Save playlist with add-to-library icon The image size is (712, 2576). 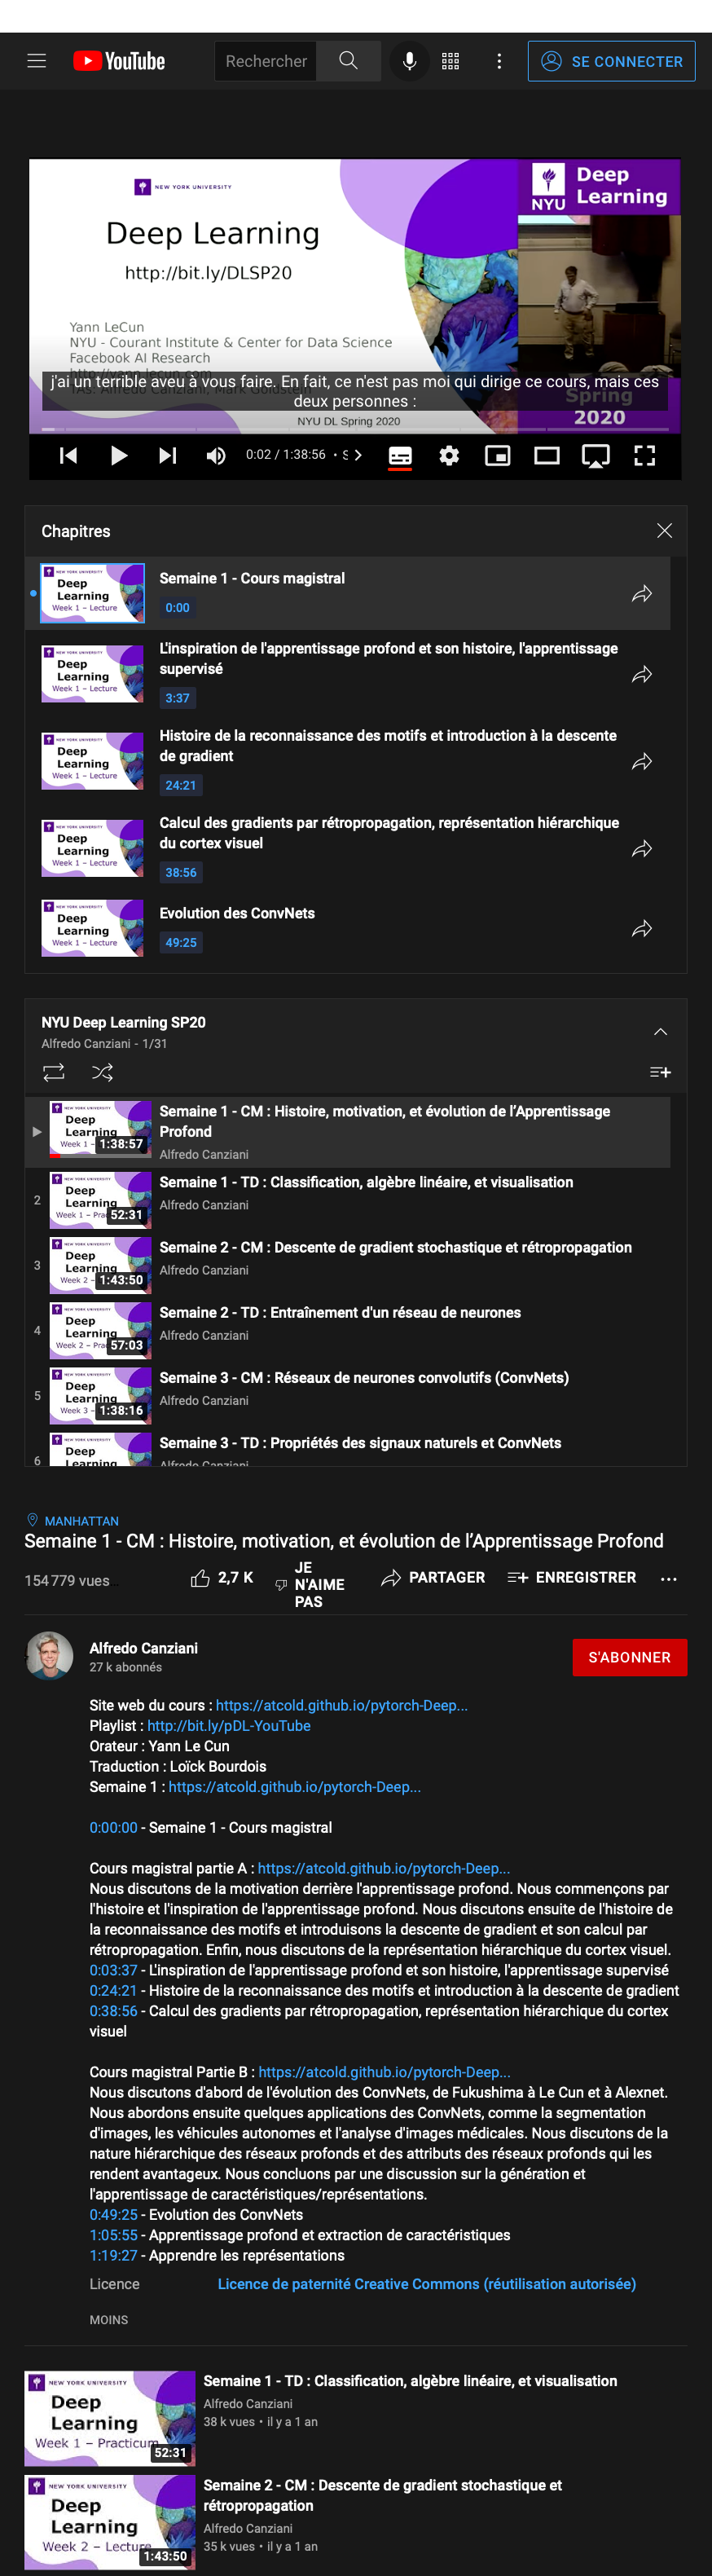point(660,1072)
